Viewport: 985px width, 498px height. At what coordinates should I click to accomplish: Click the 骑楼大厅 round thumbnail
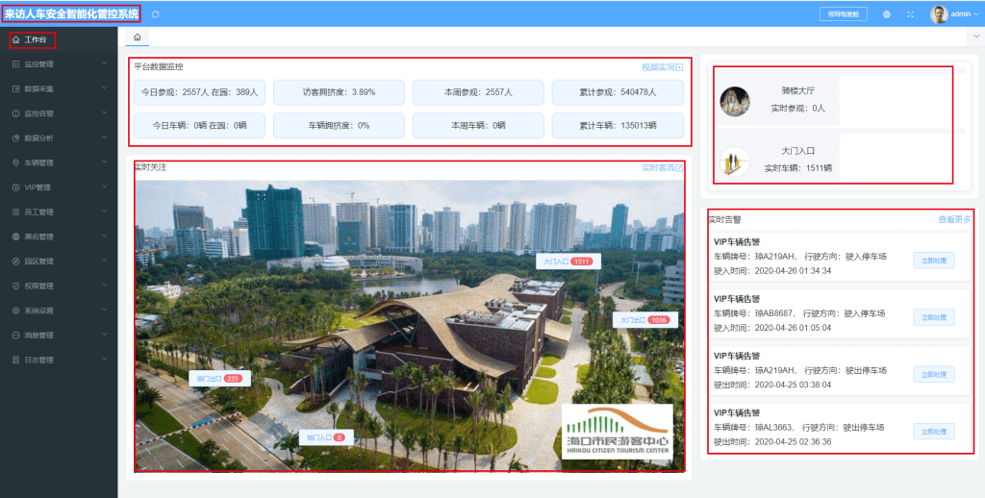tap(735, 101)
